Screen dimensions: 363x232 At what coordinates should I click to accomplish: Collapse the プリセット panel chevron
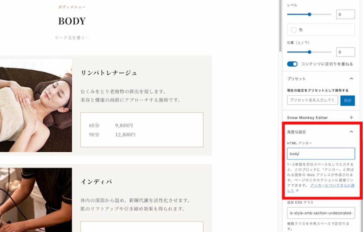[351, 79]
